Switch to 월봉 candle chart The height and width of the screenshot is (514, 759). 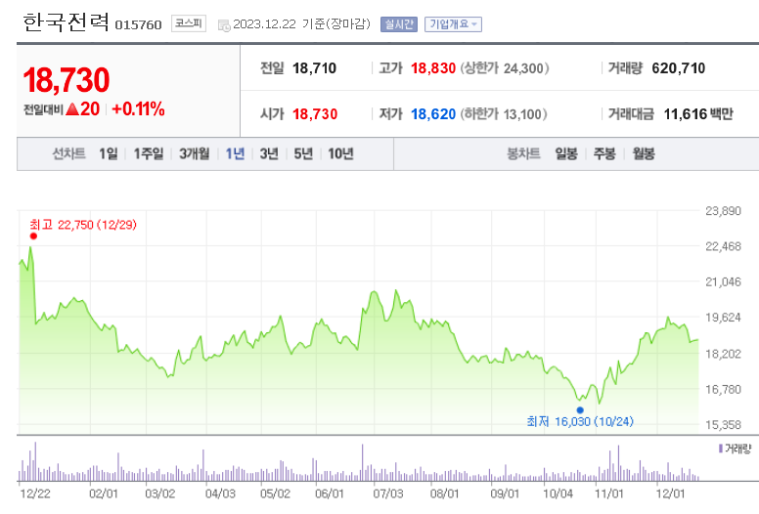click(x=644, y=153)
